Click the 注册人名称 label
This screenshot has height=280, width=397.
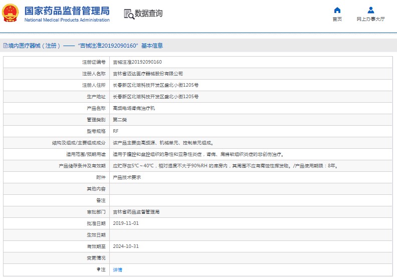coord(94,74)
